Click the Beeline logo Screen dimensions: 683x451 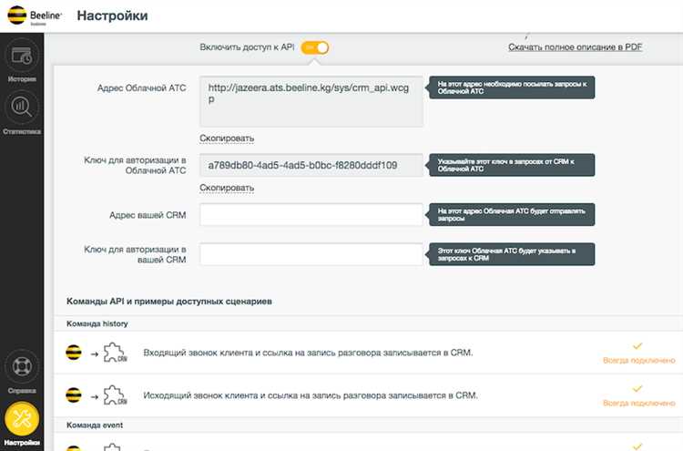pyautogui.click(x=35, y=15)
